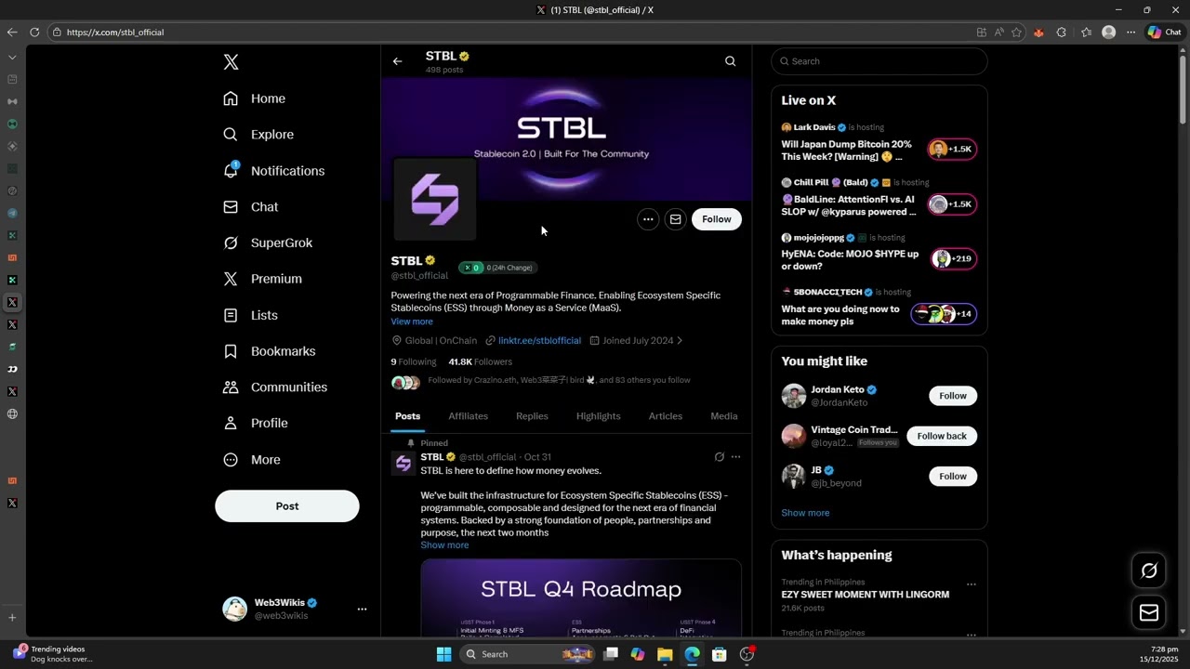Message STBL via envelope icon
Screen dimensions: 1190x669
coord(676,219)
